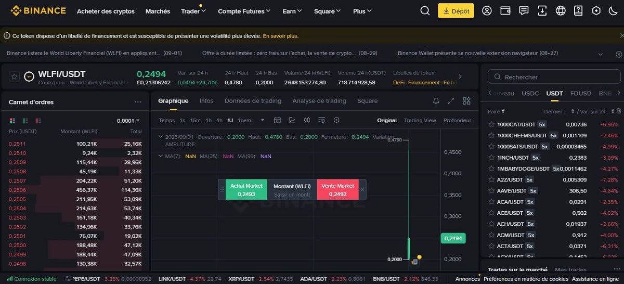Close the ticker announcements bar
Image resolution: width=624 pixels, height=284 pixels.
[x=618, y=54]
